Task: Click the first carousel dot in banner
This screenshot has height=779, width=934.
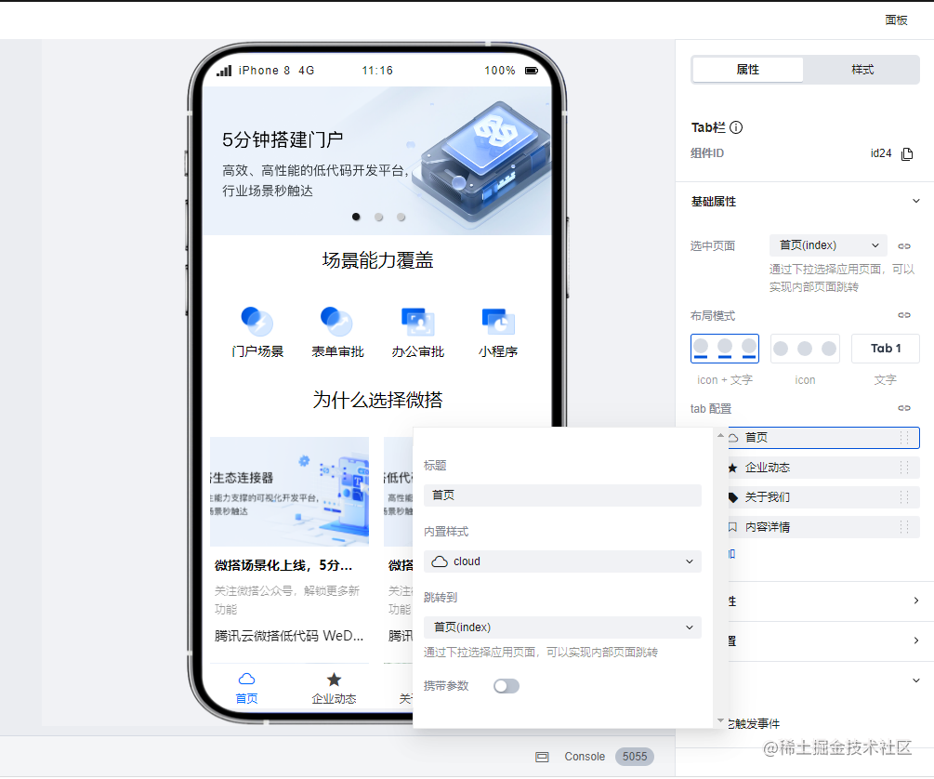Action: point(356,217)
